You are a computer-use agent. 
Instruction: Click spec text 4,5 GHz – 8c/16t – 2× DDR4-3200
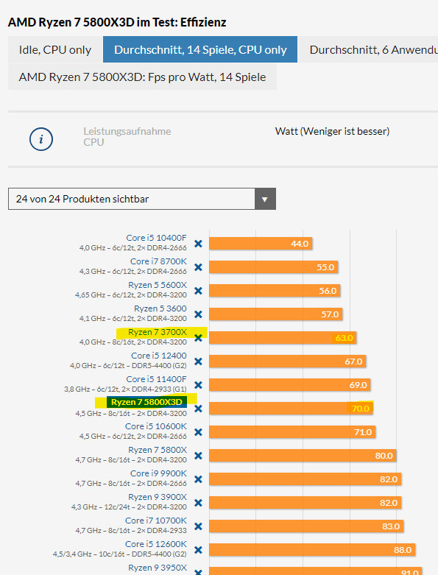pyautogui.click(x=131, y=413)
